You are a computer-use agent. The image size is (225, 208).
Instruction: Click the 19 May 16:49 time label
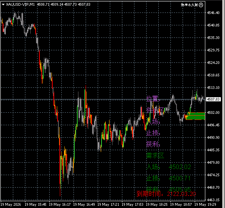[x=84, y=205]
